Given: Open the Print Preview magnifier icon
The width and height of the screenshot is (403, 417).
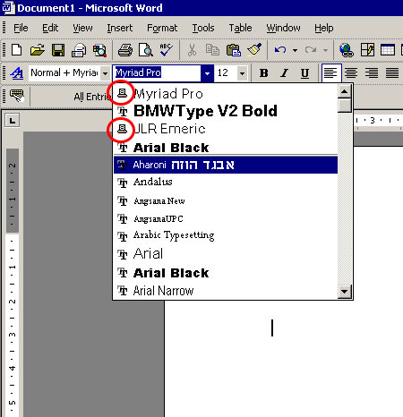Looking at the screenshot, I should click(146, 50).
